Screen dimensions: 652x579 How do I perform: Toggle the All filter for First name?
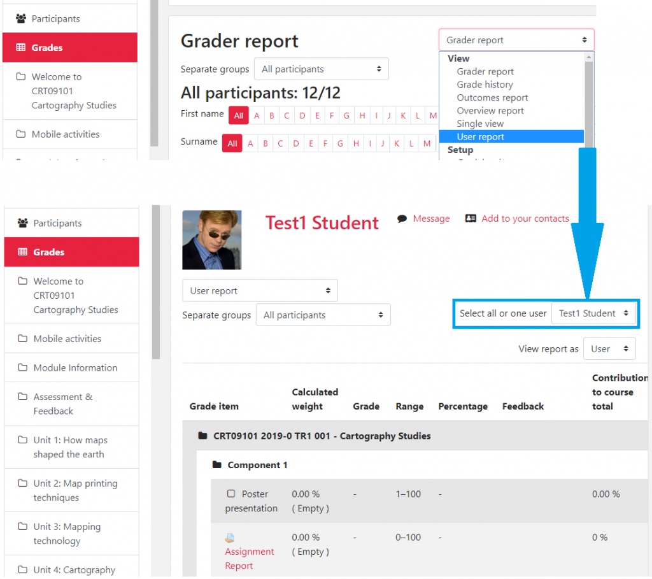(238, 115)
